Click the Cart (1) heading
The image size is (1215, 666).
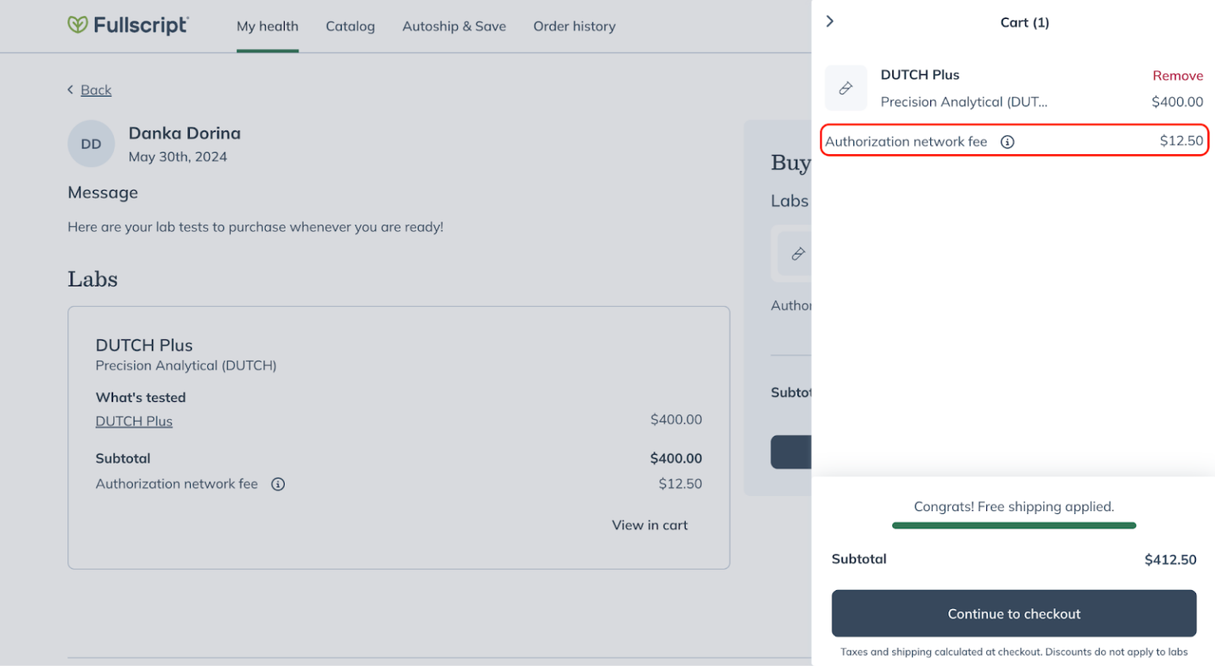[x=1024, y=22]
